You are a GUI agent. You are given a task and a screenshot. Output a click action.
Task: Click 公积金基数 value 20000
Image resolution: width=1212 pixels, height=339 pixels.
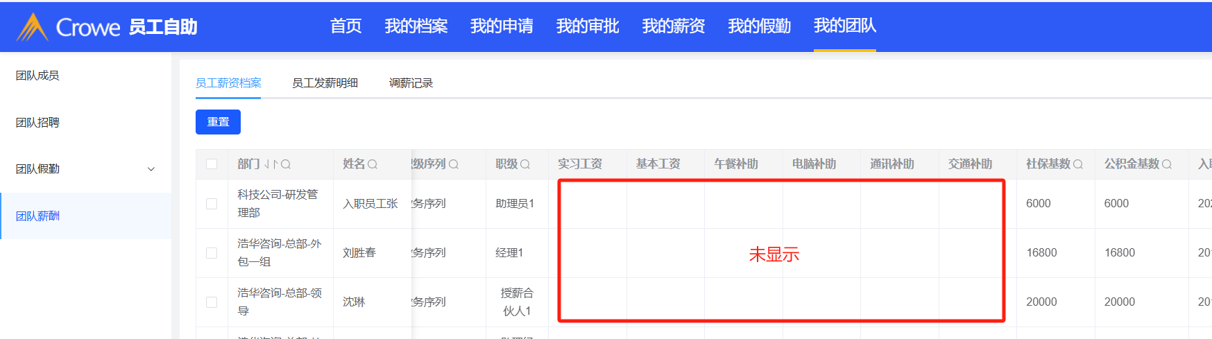[x=1120, y=302]
